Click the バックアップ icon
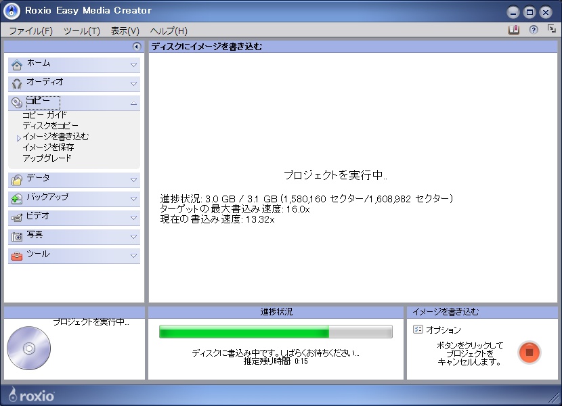 click(x=16, y=198)
